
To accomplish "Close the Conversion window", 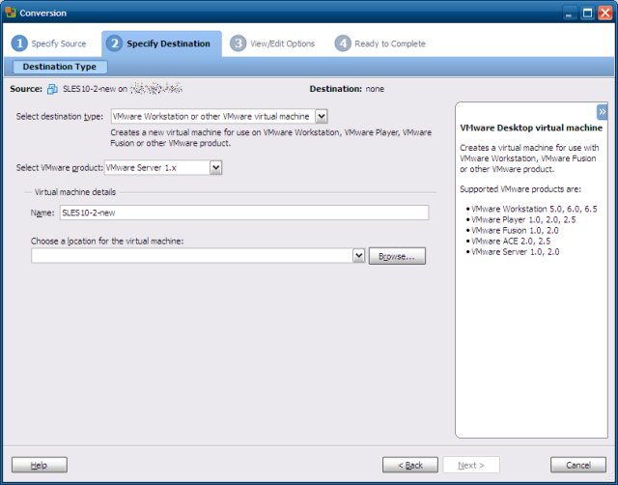I will (x=605, y=13).
